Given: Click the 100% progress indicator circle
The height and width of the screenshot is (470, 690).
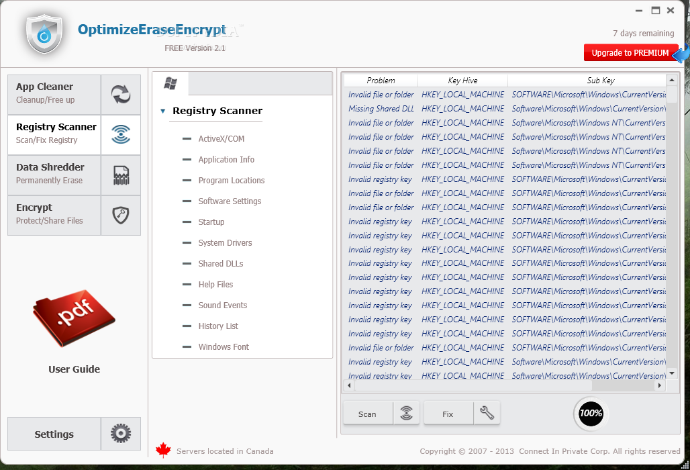Looking at the screenshot, I should click(591, 413).
